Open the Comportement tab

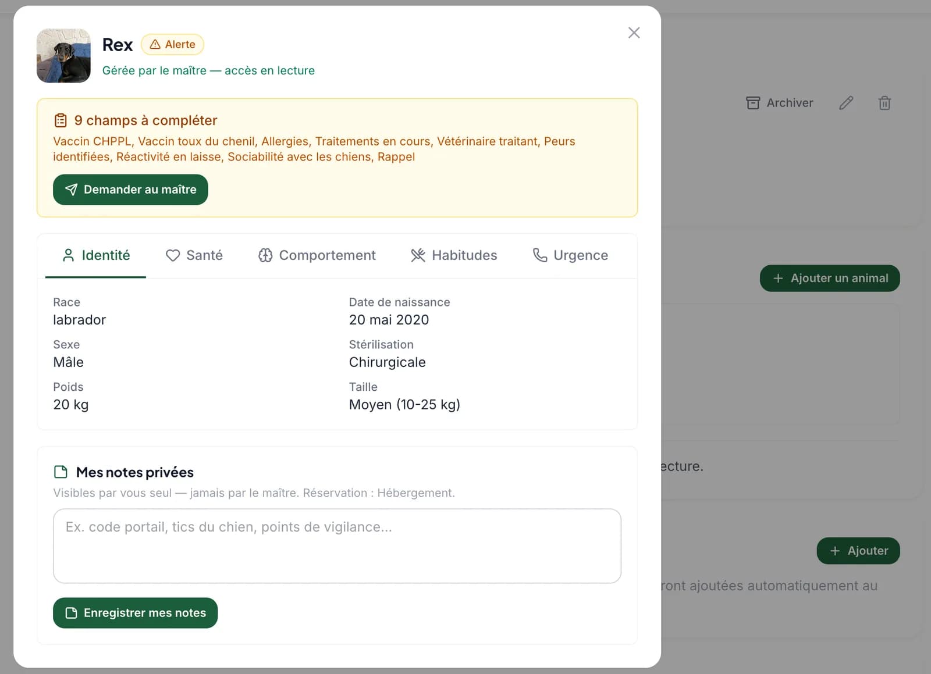317,255
